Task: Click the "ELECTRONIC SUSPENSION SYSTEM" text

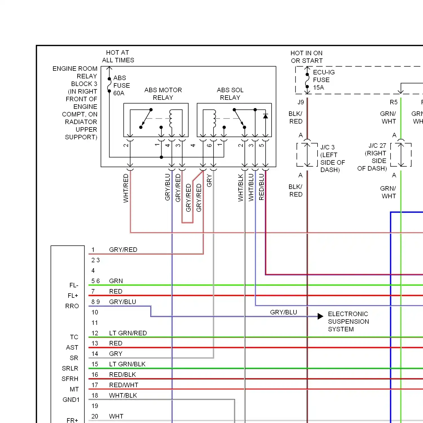Action: click(348, 321)
